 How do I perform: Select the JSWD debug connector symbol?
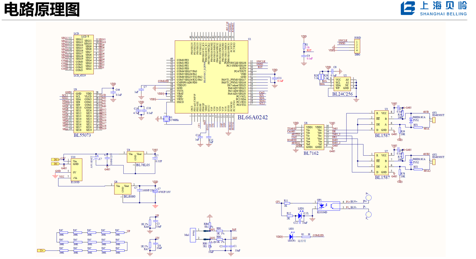[x=358, y=46]
